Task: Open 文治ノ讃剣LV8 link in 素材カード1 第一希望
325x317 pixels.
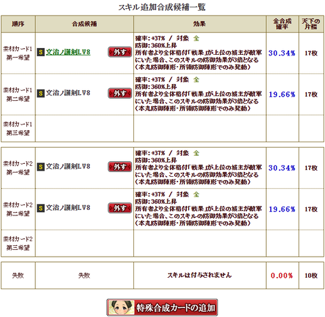Action: click(x=68, y=52)
